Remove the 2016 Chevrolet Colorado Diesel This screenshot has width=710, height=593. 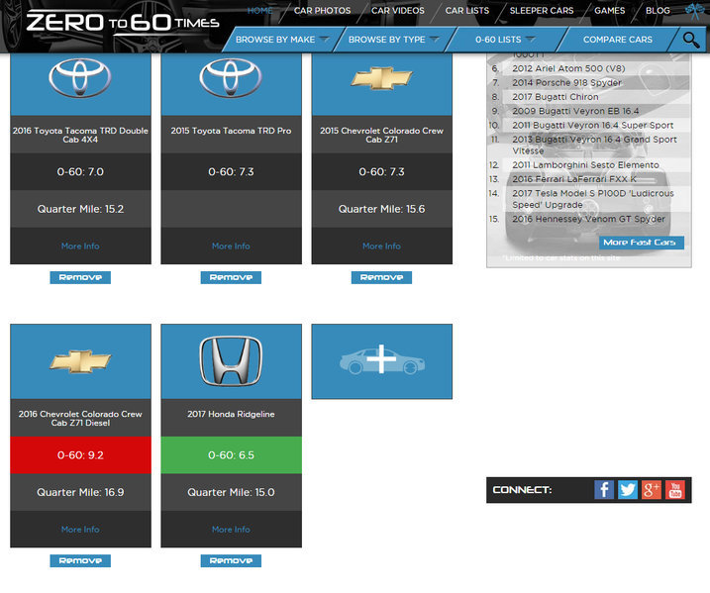80,561
